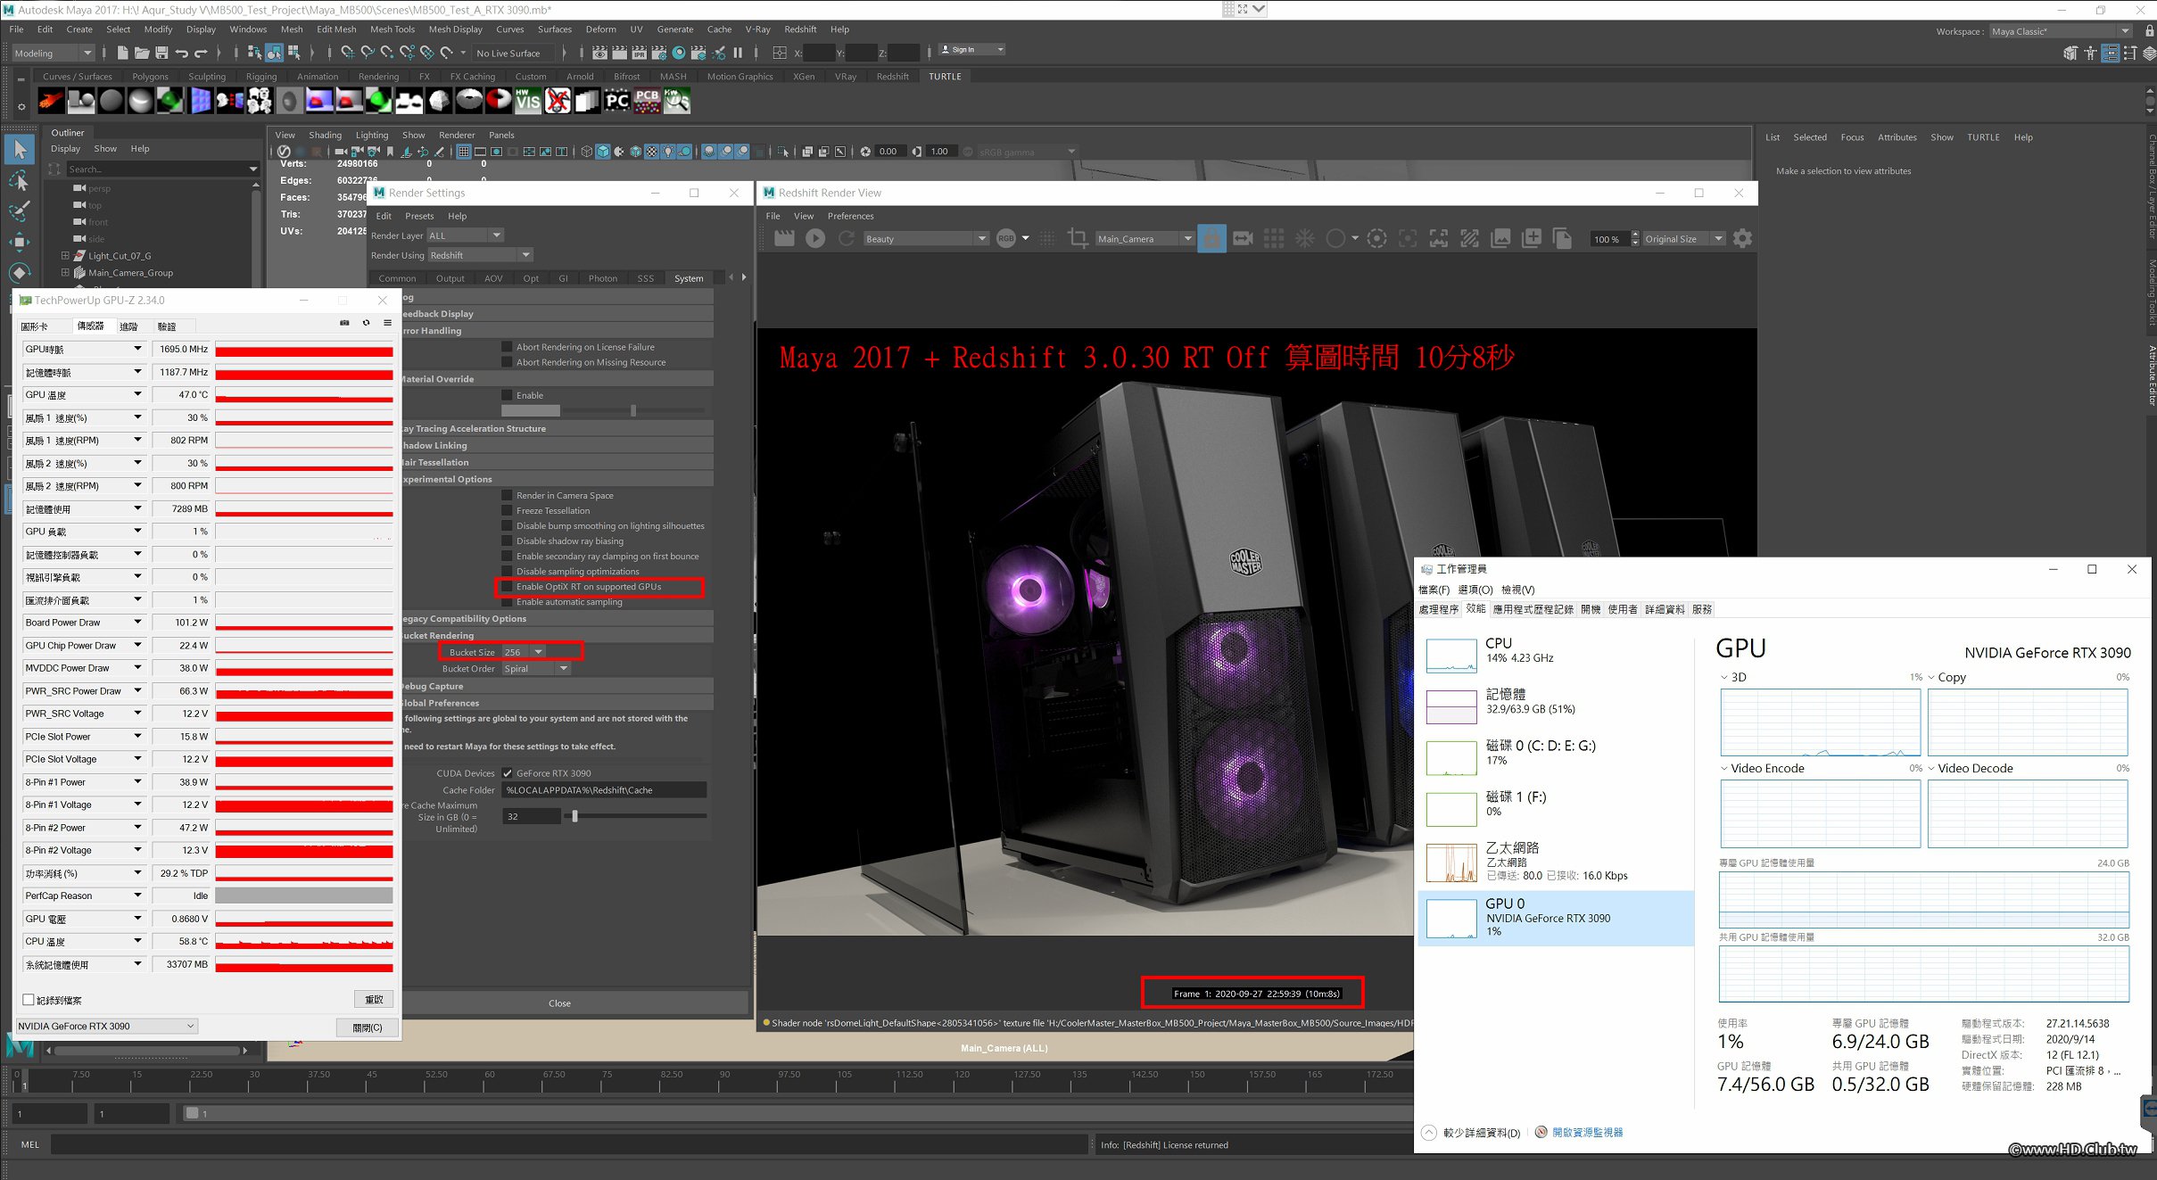This screenshot has width=2157, height=1180.
Task: Select the first fire shelf icon in TURTLE shelf
Action: coord(51,101)
